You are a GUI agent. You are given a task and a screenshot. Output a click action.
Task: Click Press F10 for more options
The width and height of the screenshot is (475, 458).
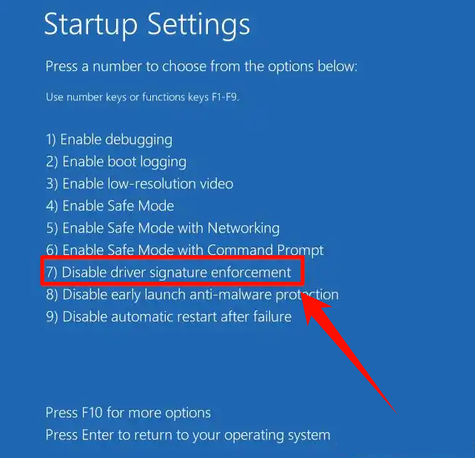128,413
